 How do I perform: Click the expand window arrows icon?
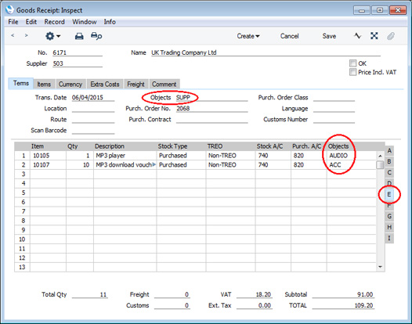[374, 36]
